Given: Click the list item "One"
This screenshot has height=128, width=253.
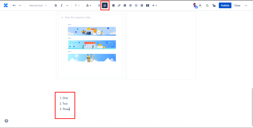Looking at the screenshot, I should [65, 98].
